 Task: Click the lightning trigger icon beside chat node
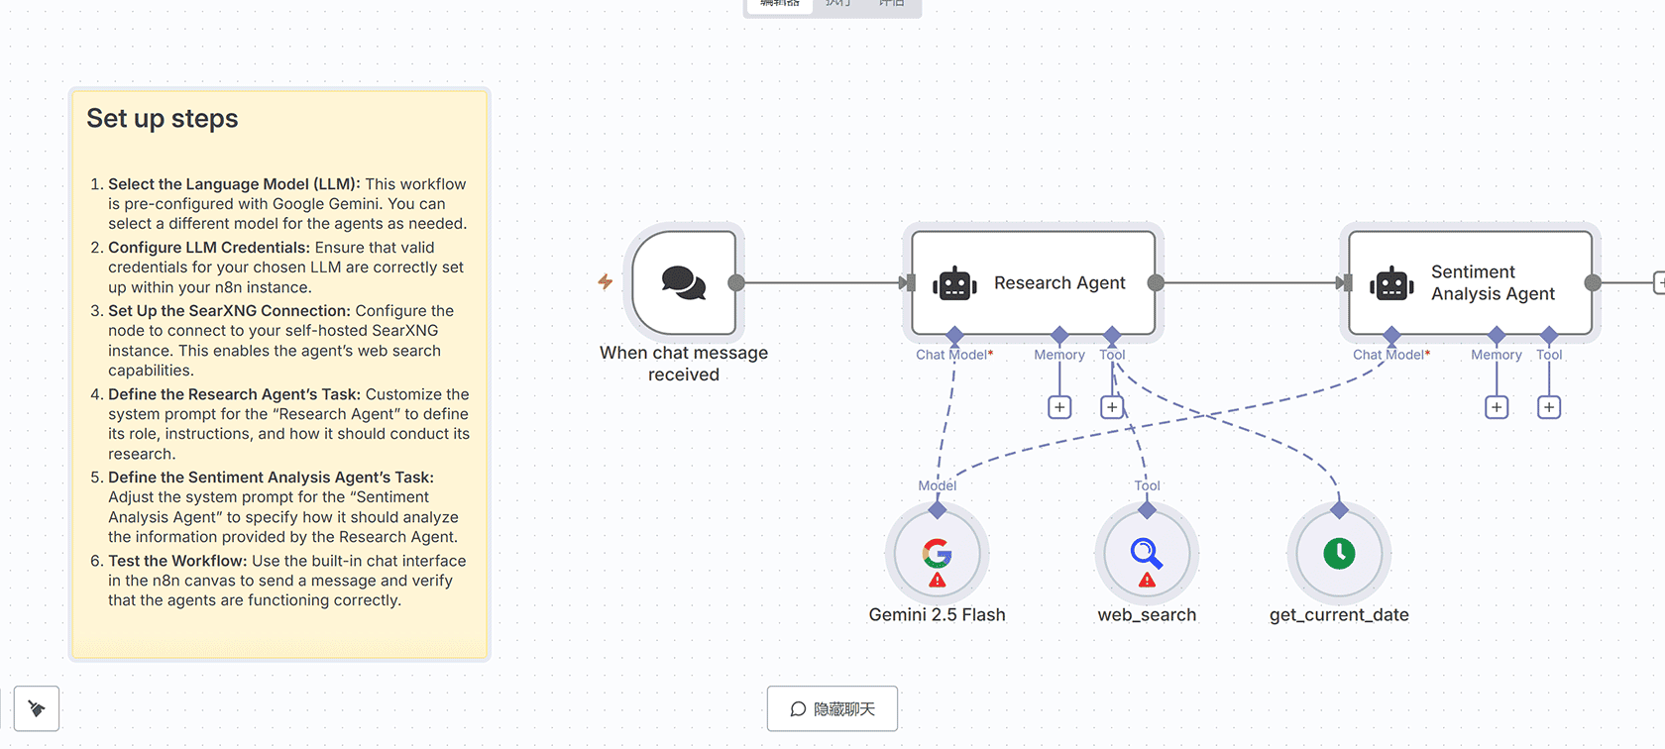605,282
